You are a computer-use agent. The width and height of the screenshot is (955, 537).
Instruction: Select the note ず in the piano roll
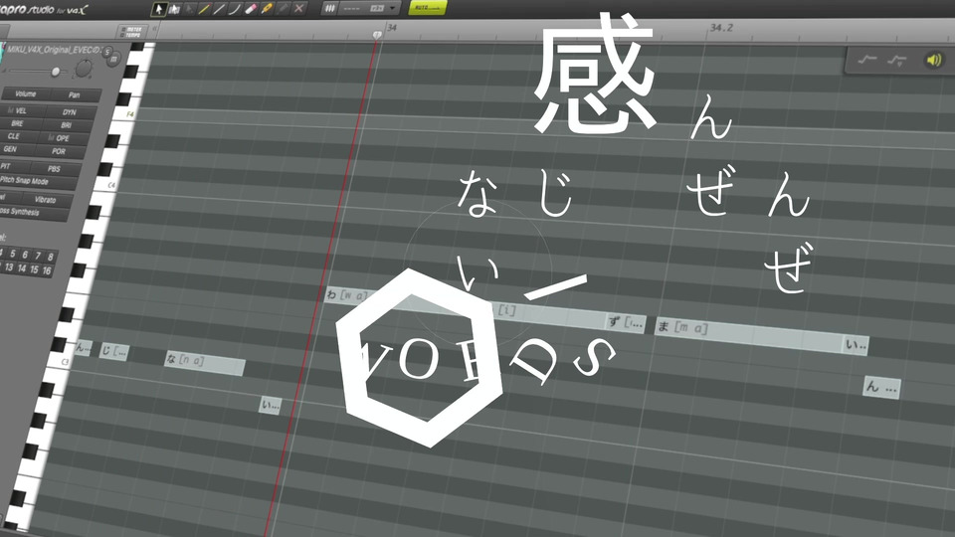[626, 322]
